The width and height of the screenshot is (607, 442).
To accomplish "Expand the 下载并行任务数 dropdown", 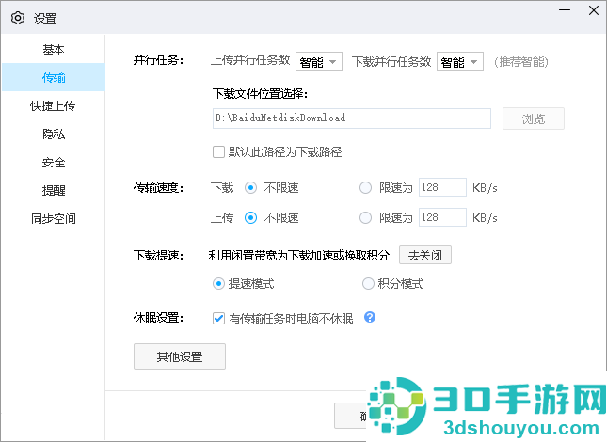I will pyautogui.click(x=460, y=61).
